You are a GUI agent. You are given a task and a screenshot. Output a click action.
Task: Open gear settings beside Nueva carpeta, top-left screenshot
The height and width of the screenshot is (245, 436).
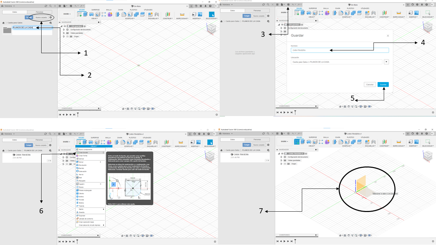pyautogui.click(x=51, y=17)
